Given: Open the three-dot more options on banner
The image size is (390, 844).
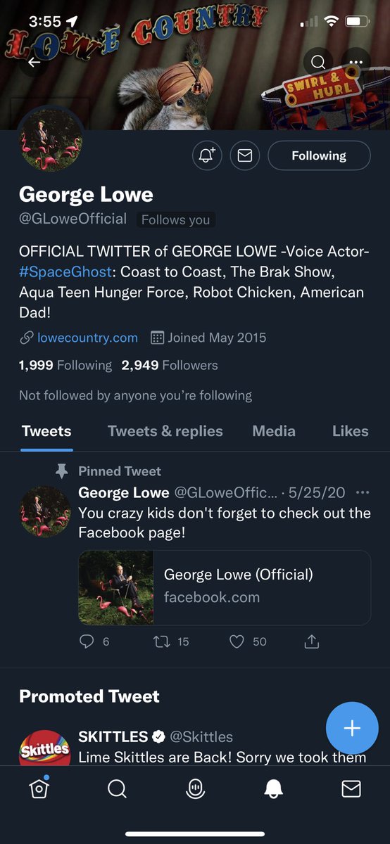Looking at the screenshot, I should click(x=356, y=63).
